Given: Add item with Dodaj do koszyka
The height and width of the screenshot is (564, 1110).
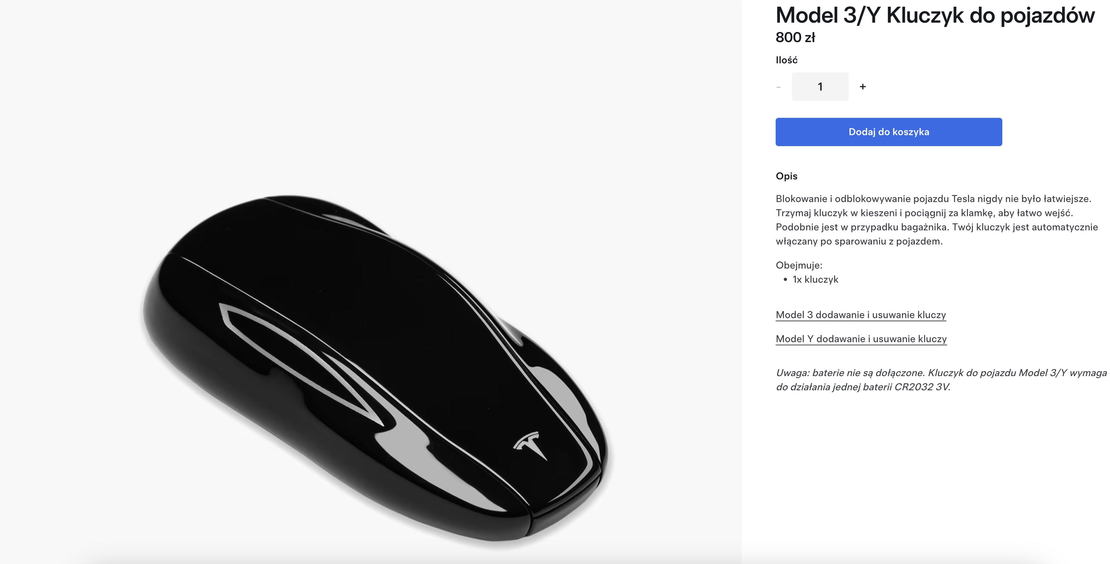Looking at the screenshot, I should [889, 132].
